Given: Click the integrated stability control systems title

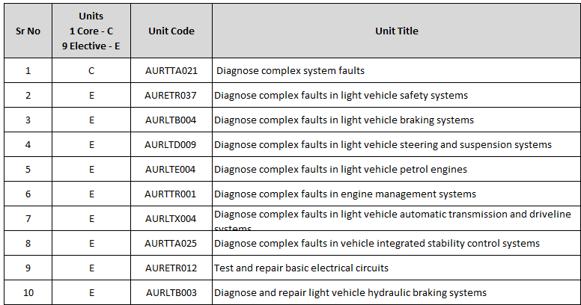Looking at the screenshot, I should (x=377, y=244).
